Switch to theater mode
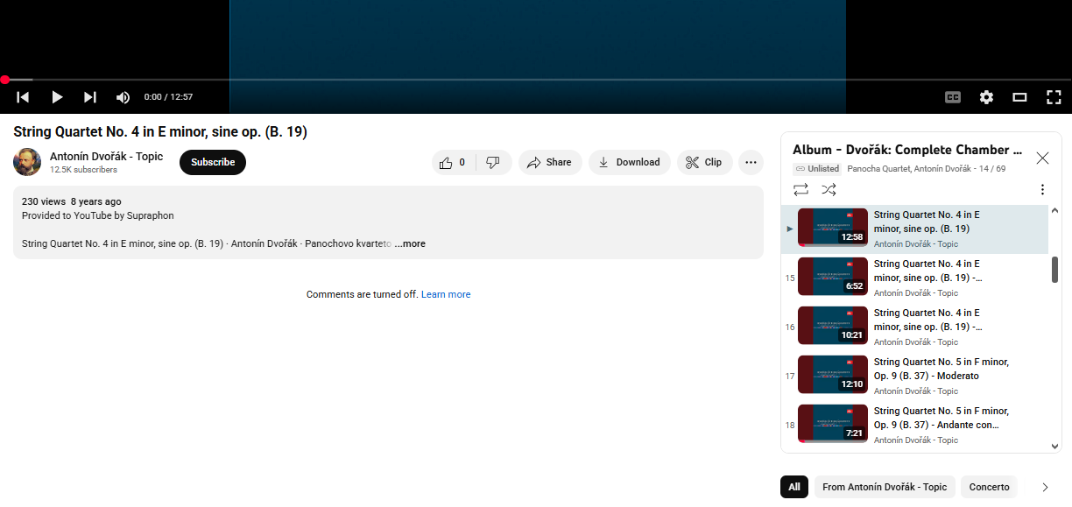1072x507 pixels. pos(1019,97)
